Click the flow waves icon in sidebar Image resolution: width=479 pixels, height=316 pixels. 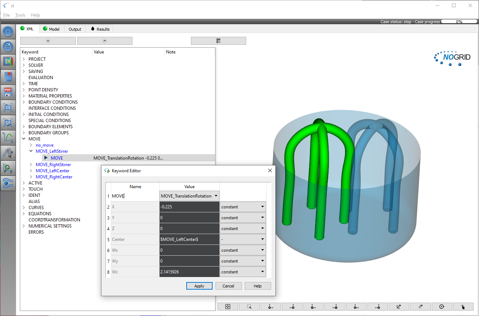coord(8,183)
